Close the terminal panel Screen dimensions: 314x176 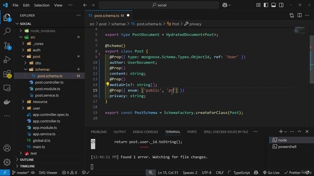coord(307,132)
